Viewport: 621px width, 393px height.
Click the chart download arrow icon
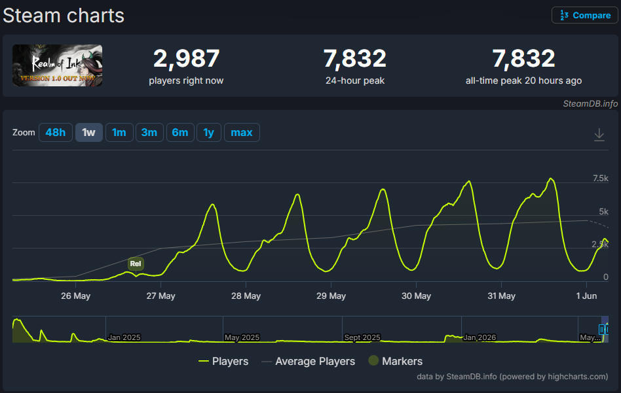click(599, 135)
